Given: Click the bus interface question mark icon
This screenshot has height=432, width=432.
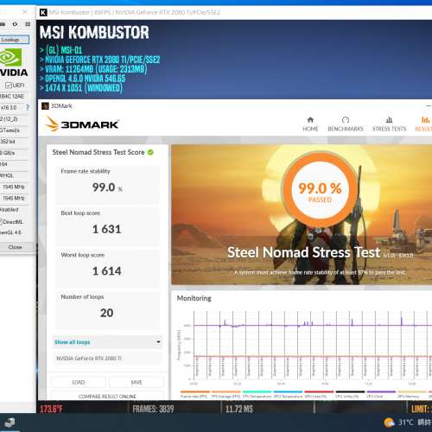Looking at the screenshot, I should point(28,107).
